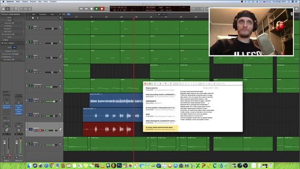The height and width of the screenshot is (169, 300).
Task: Click the playhead marker in the ruler
Action: click(x=134, y=19)
